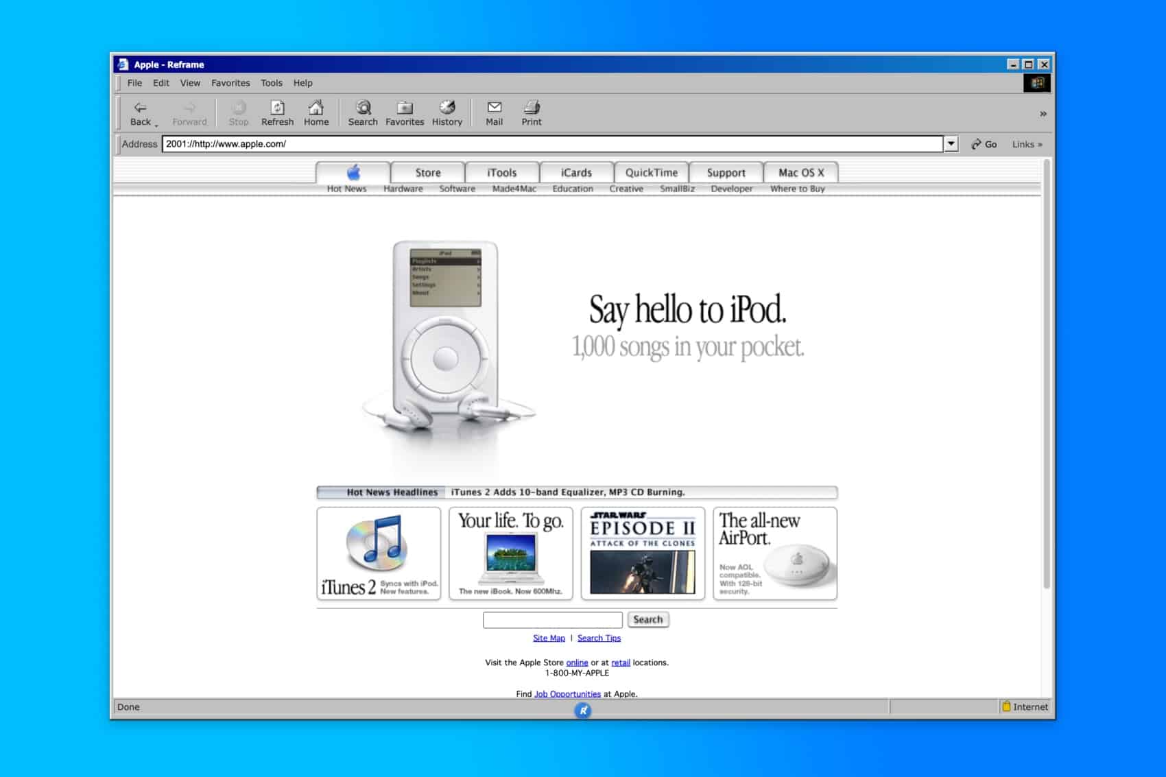Switch to the Mac OS X tab
The width and height of the screenshot is (1166, 777).
[801, 172]
